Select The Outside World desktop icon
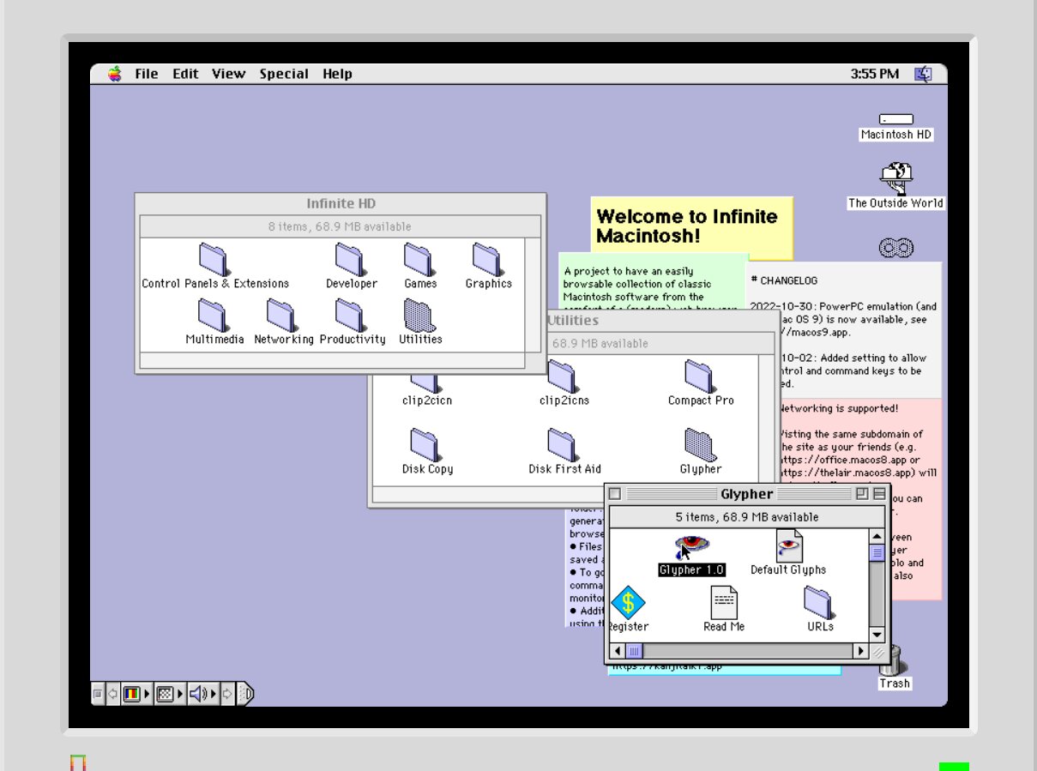The height and width of the screenshot is (771, 1037). (896, 179)
